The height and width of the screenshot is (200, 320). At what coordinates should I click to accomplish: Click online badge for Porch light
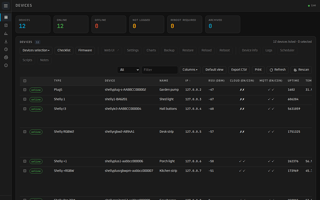[36, 161]
